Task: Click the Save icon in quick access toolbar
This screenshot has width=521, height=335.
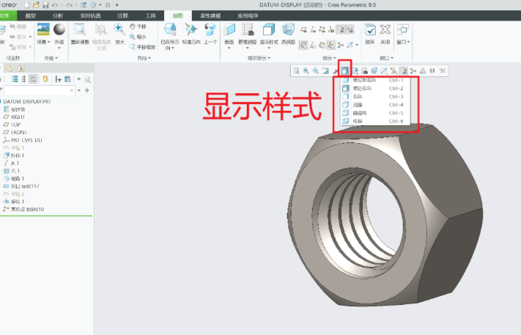Action: [x=45, y=5]
